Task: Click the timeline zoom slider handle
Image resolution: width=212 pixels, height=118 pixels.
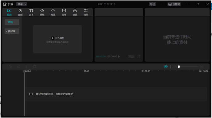Action: [x=179, y=67]
